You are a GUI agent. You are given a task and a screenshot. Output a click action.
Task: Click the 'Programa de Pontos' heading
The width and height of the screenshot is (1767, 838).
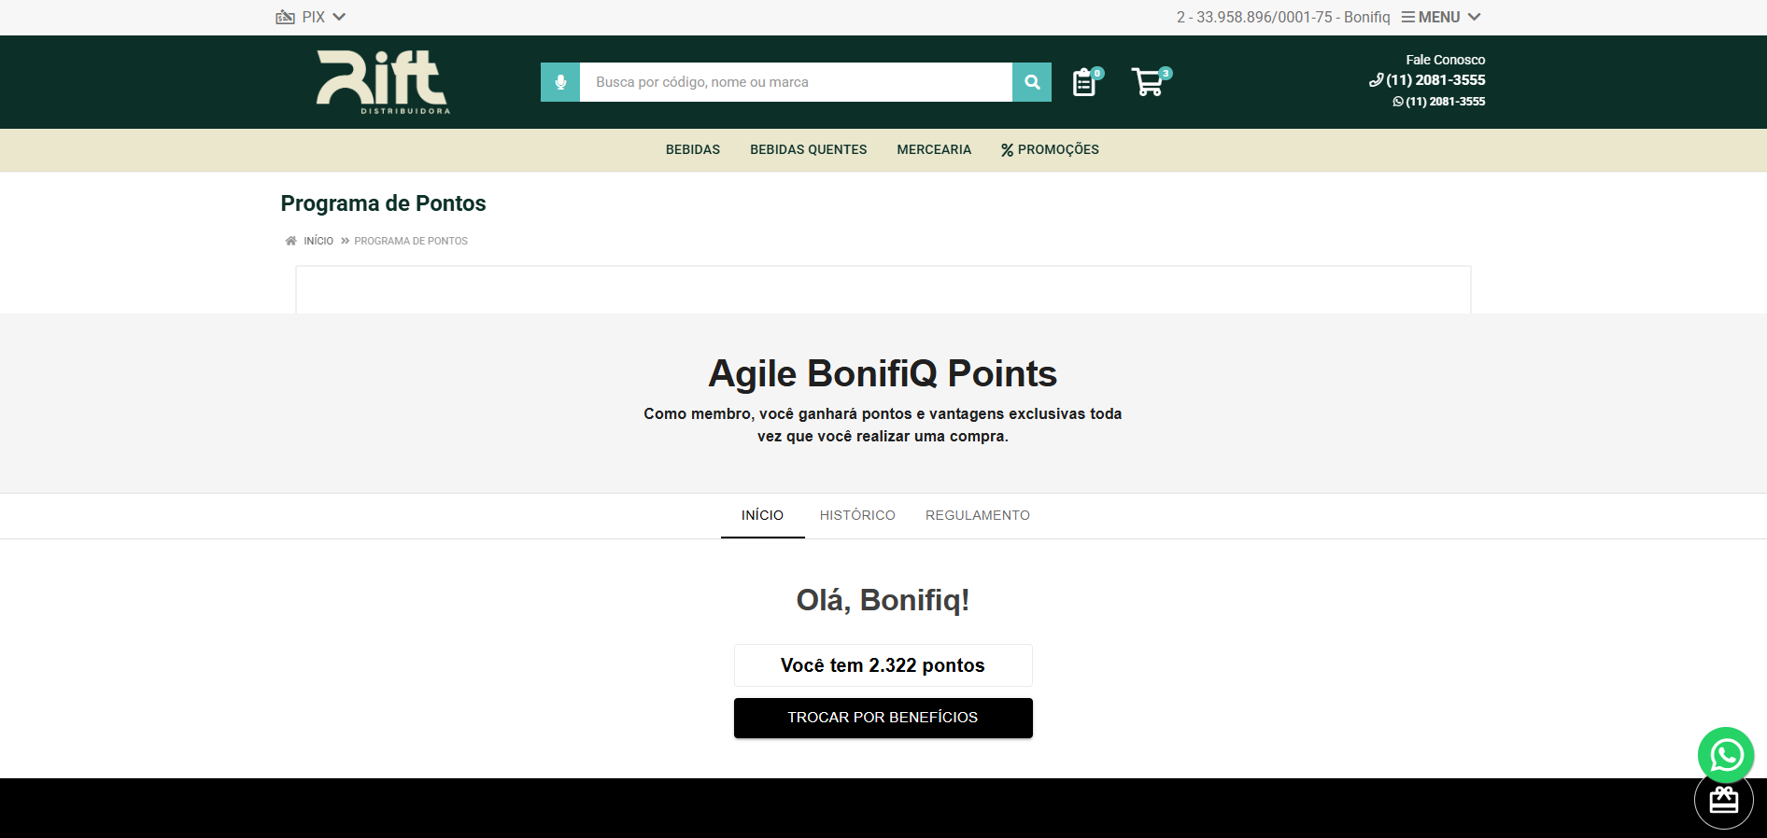pyautogui.click(x=383, y=203)
